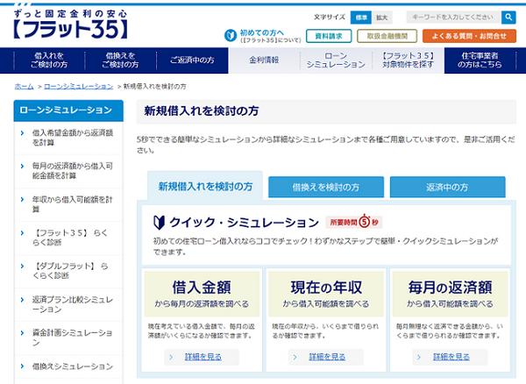Click the chevron next to 借入希望金額から返済額を計算
Screen dimensions: 526x384
(x=23, y=133)
